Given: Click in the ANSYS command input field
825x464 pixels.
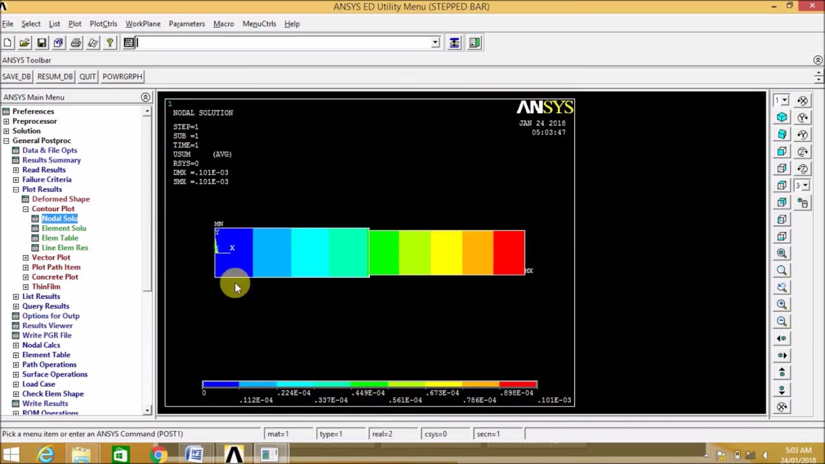Looking at the screenshot, I should click(x=282, y=43).
